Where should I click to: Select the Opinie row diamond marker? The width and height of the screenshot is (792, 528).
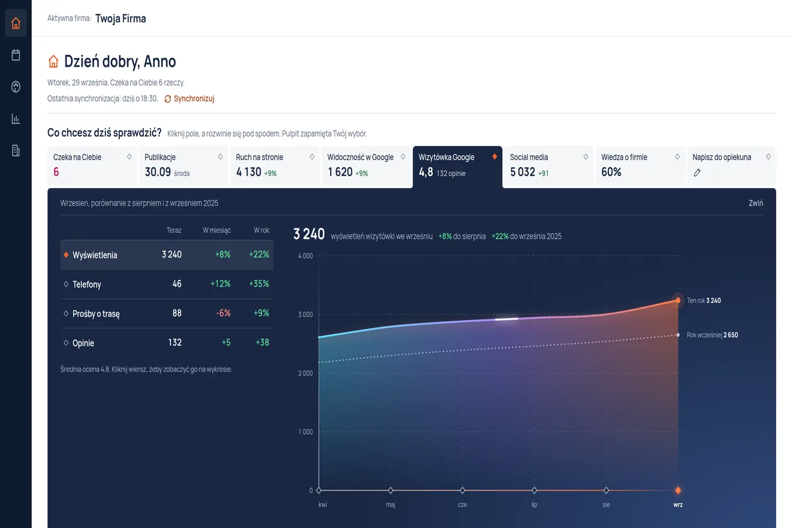66,343
